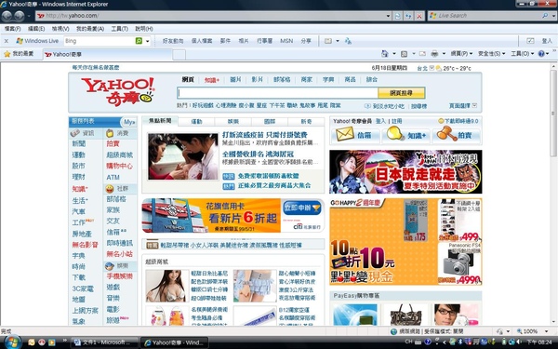Switch to the 國際 news tab
This screenshot has width=558, height=349.
[270, 121]
